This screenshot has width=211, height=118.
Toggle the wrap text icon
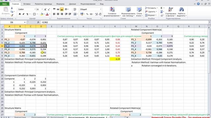[75, 9]
